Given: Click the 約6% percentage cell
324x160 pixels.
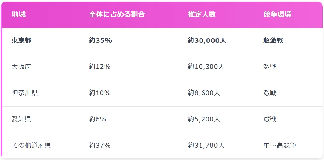Looking at the screenshot, I should coord(98,119).
